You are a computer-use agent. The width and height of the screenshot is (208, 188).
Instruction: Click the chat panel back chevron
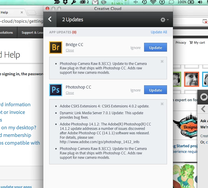pyautogui.click(x=203, y=109)
